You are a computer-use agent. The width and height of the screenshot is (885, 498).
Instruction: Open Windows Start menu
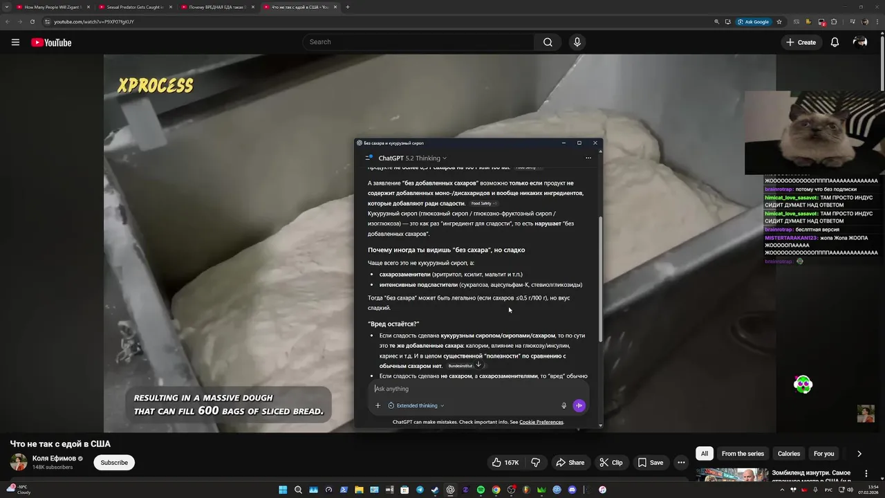[283, 490]
